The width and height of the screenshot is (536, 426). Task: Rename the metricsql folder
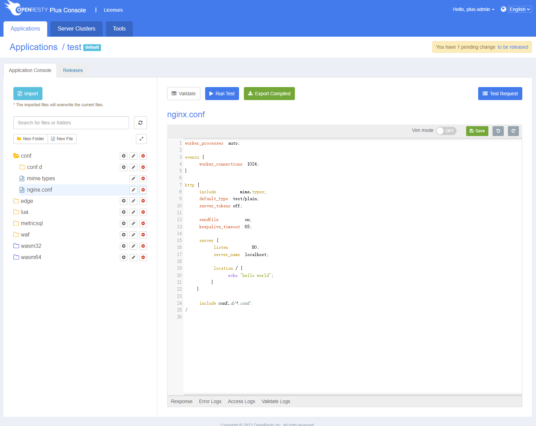134,223
